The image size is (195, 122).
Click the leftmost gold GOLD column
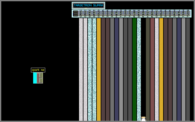click(99, 69)
